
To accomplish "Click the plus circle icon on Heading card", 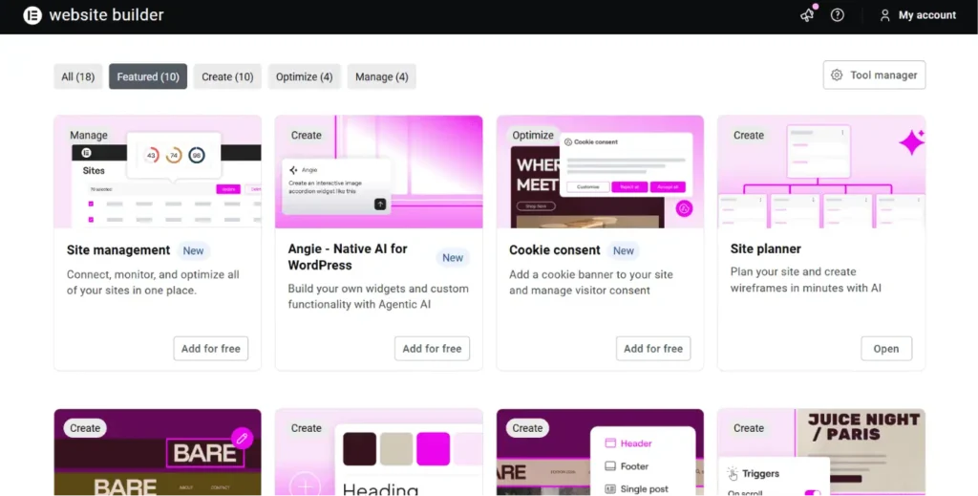I will 305,485.
